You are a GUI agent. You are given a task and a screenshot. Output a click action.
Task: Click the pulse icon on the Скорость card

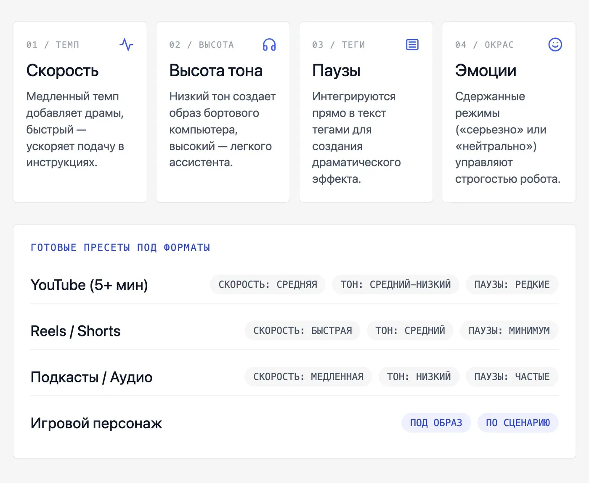(x=126, y=45)
